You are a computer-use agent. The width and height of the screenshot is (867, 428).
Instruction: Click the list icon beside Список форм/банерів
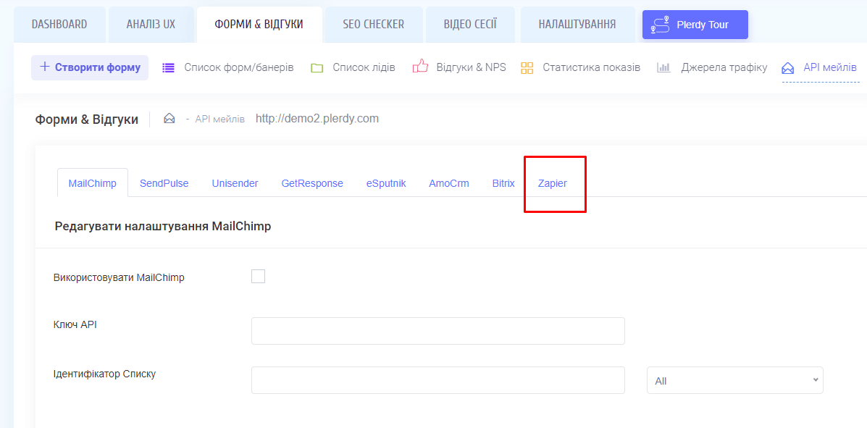click(x=168, y=68)
